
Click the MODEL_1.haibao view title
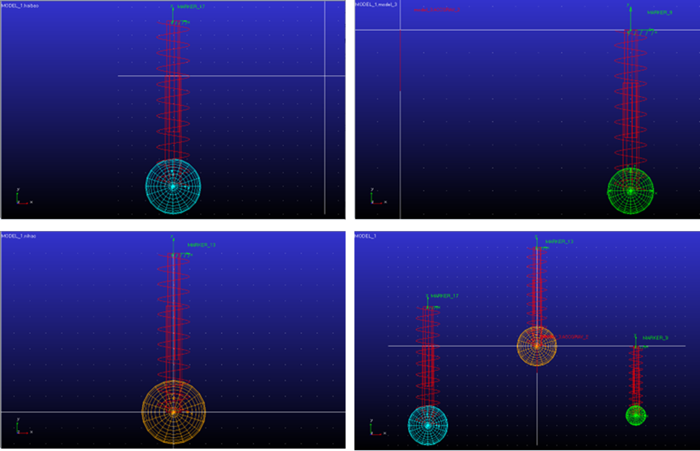click(20, 6)
